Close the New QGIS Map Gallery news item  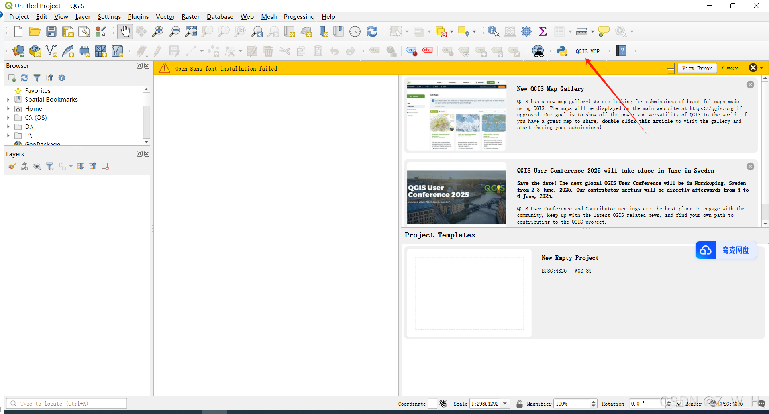pyautogui.click(x=750, y=84)
